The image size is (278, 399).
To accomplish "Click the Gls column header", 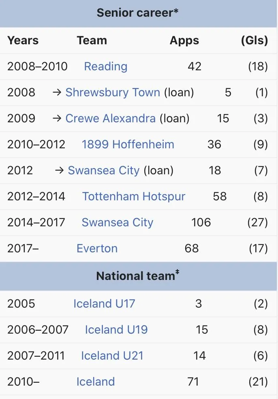I will (x=254, y=41).
